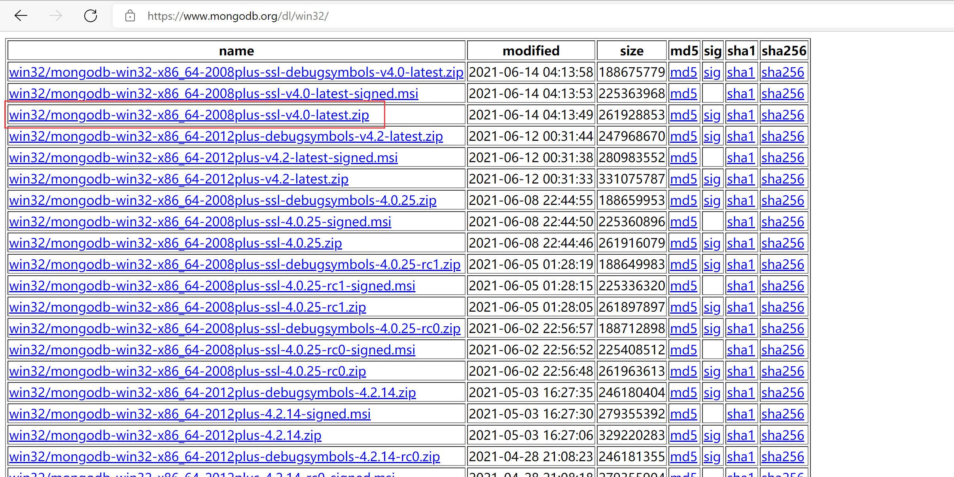This screenshot has height=477, width=954.
Task: Click the browser back arrow
Action: (x=21, y=16)
